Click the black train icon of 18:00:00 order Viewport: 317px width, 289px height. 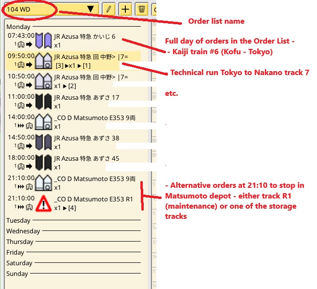pos(44,163)
